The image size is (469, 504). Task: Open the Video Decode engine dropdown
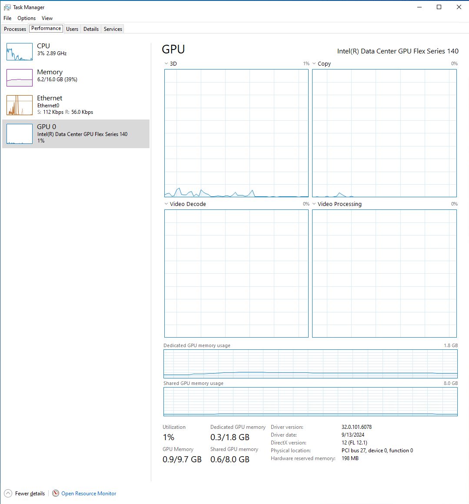[x=166, y=204]
